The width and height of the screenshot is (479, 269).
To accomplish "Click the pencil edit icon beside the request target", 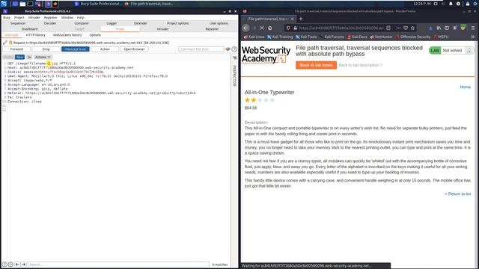I will click(5, 43).
